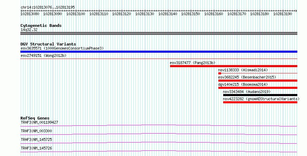Click ruler position 102813150
307x156 pixels.
[190, 14]
